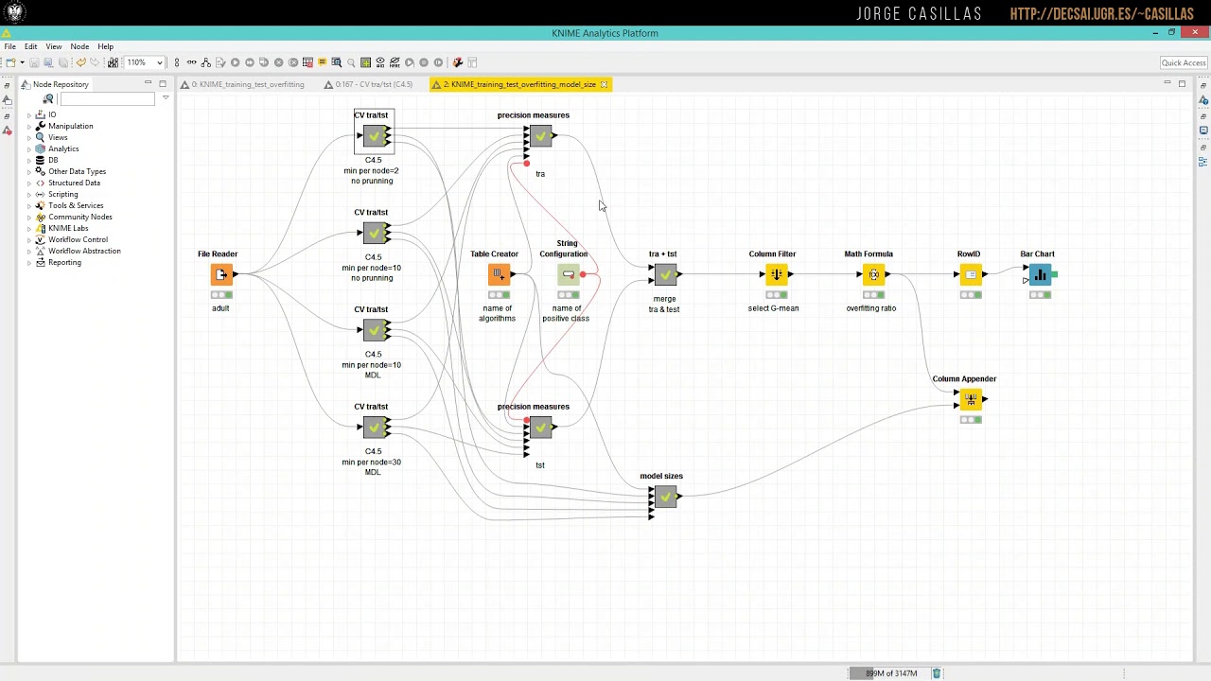
Task: Minimize the Node Repository panel
Action: click(148, 84)
